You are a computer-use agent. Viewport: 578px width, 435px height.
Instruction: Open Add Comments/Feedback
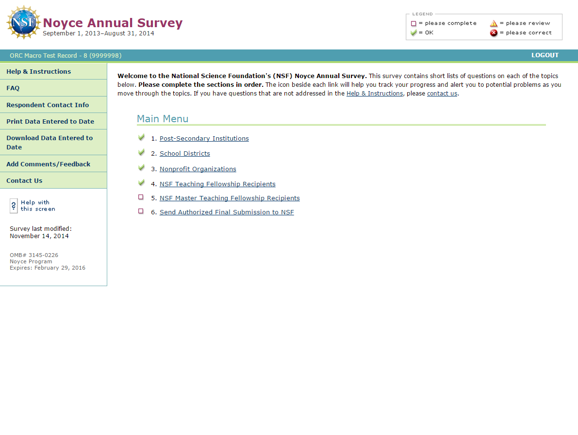pos(53,164)
